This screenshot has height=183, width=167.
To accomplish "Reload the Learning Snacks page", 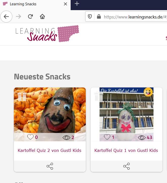I will (x=30, y=16).
